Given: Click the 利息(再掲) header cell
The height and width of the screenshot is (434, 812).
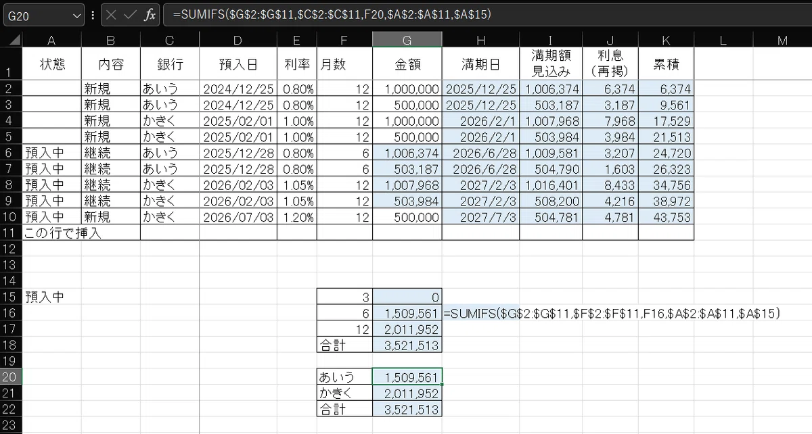Looking at the screenshot, I should click(610, 64).
